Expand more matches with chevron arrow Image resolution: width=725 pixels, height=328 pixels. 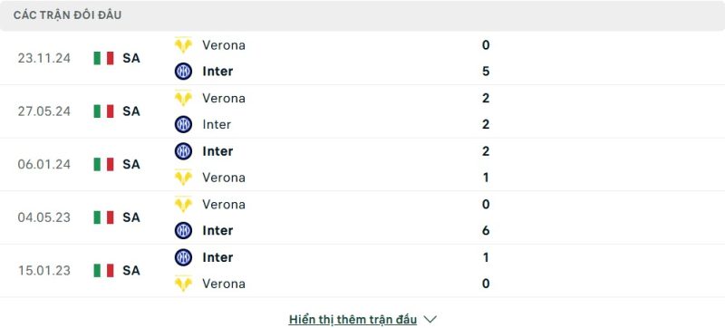coord(430,319)
